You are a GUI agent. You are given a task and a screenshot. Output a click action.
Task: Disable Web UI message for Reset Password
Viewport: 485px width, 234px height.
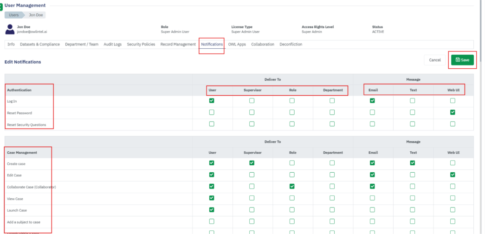[453, 112]
